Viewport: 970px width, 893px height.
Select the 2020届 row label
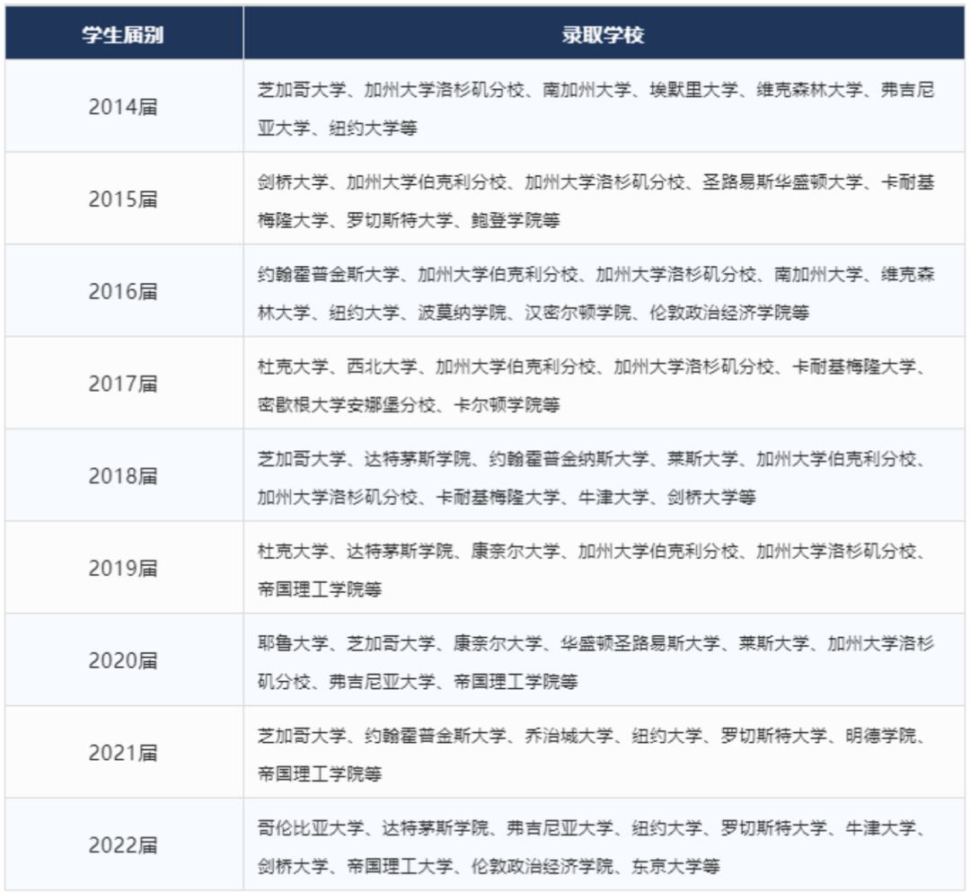click(123, 660)
